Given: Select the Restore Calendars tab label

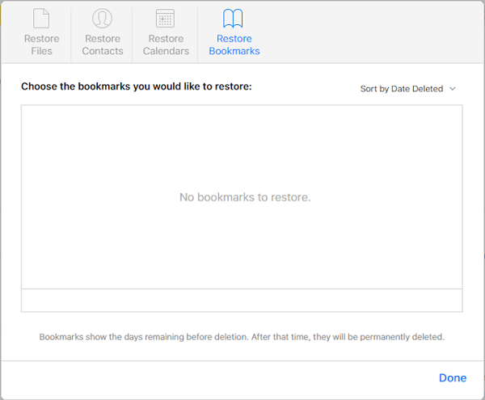Looking at the screenshot, I should [166, 45].
